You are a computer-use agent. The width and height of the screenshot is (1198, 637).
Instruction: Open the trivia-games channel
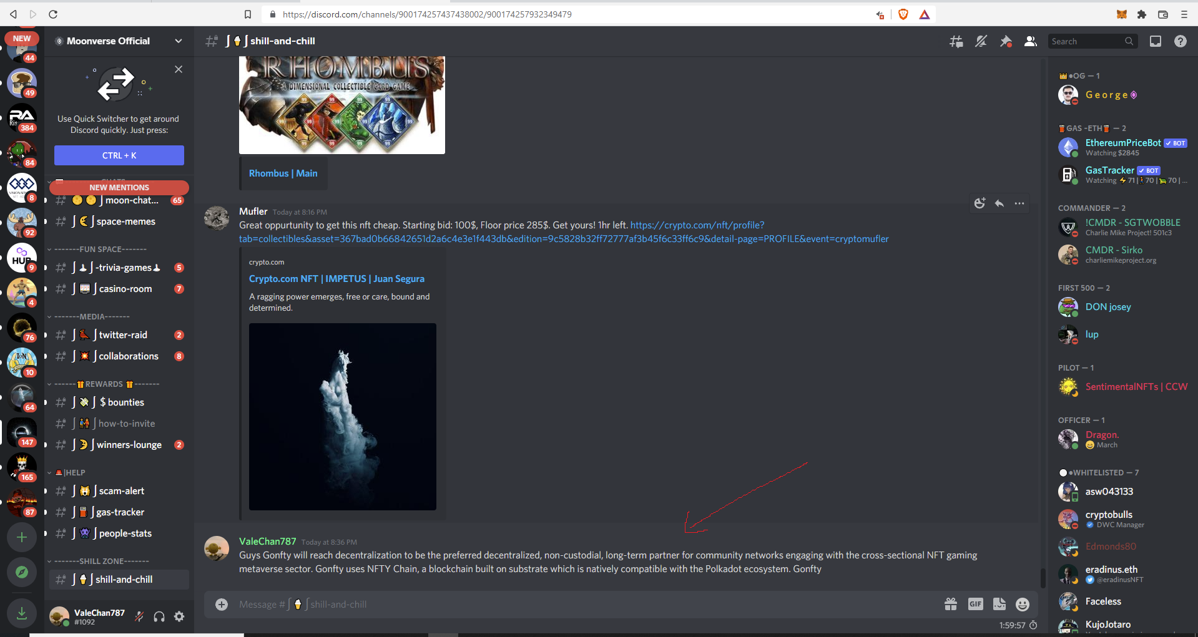coord(119,268)
